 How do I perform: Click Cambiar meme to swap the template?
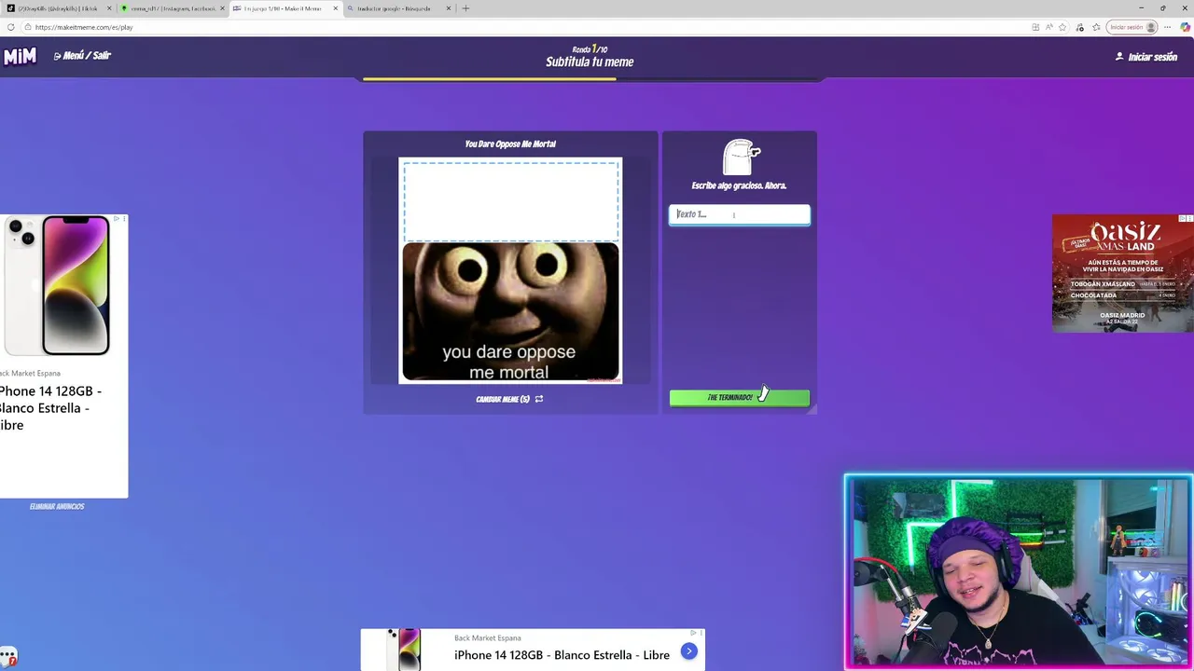point(509,399)
